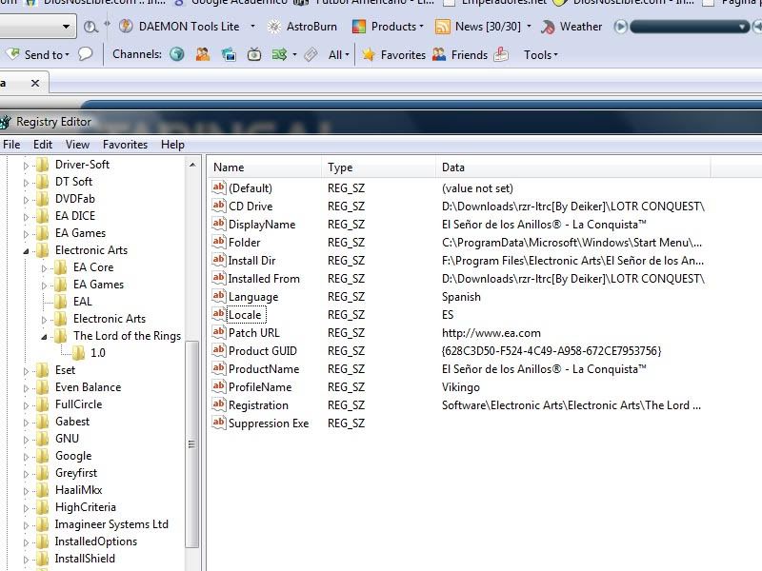
Task: Expand the Eset registry key
Action: (x=27, y=371)
